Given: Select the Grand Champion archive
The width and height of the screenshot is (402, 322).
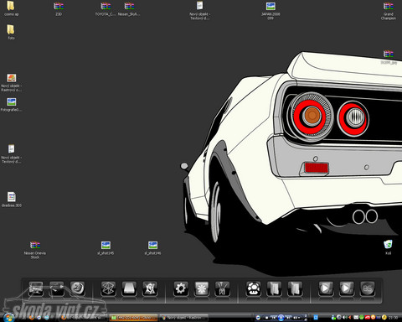Looking at the screenshot, I should tap(389, 11).
